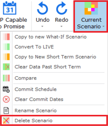
Task: Select Copy to new What-If Scenario
Action: tap(51, 37)
